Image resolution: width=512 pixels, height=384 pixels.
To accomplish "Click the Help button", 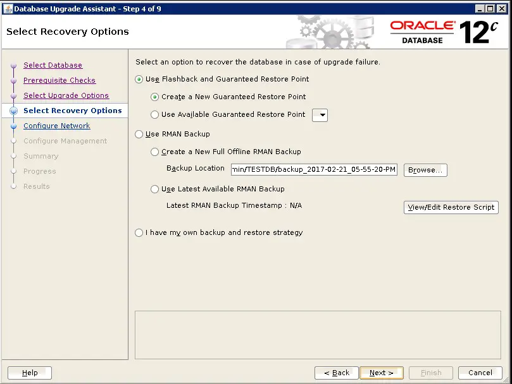I will pyautogui.click(x=30, y=373).
